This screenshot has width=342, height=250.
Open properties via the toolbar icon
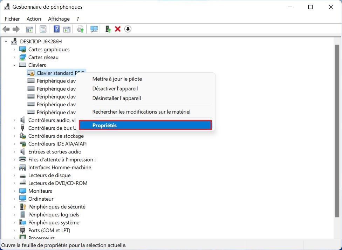pos(43,29)
